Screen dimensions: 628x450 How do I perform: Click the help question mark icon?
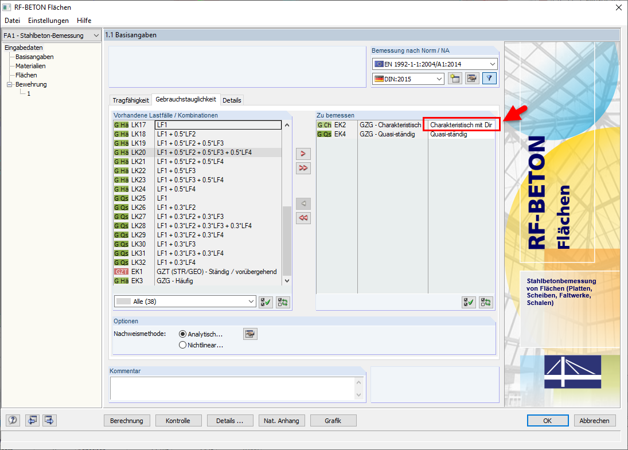coord(12,420)
